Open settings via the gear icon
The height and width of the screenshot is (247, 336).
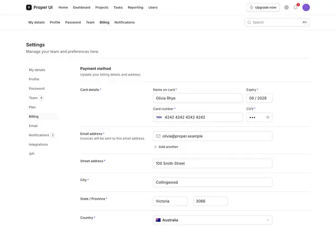click(x=286, y=7)
